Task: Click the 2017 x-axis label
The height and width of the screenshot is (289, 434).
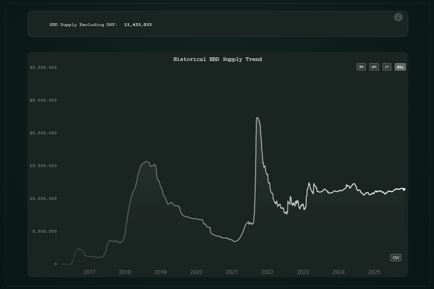Action: [89, 272]
